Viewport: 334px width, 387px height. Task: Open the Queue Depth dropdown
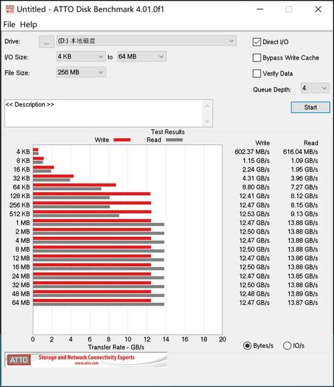[315, 88]
